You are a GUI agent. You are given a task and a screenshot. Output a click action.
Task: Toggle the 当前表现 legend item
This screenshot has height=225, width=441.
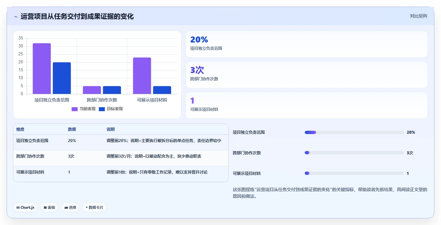(83, 109)
